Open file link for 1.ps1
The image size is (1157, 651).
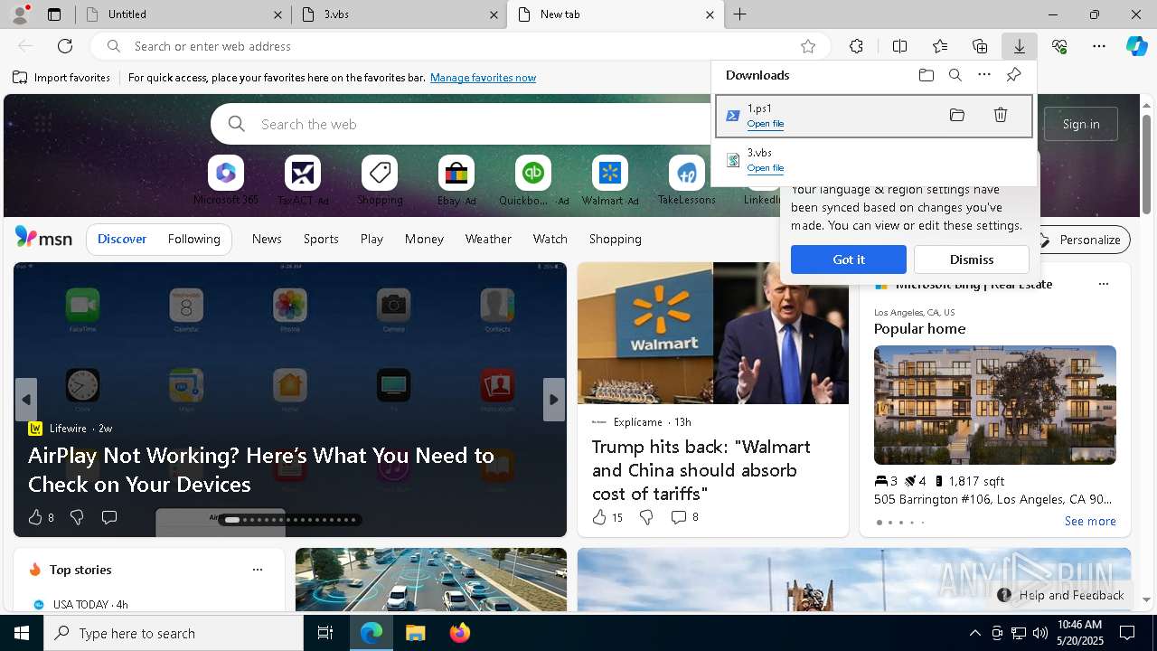tap(766, 124)
